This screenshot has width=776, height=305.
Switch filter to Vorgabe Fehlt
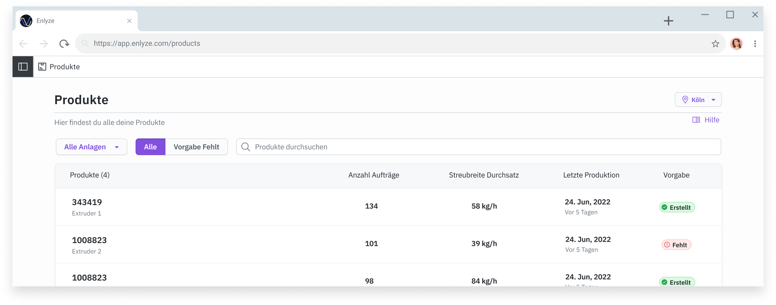(x=196, y=147)
